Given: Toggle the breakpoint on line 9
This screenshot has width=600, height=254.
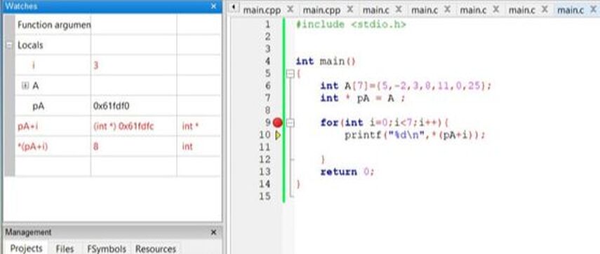Looking at the screenshot, I should coord(277,122).
